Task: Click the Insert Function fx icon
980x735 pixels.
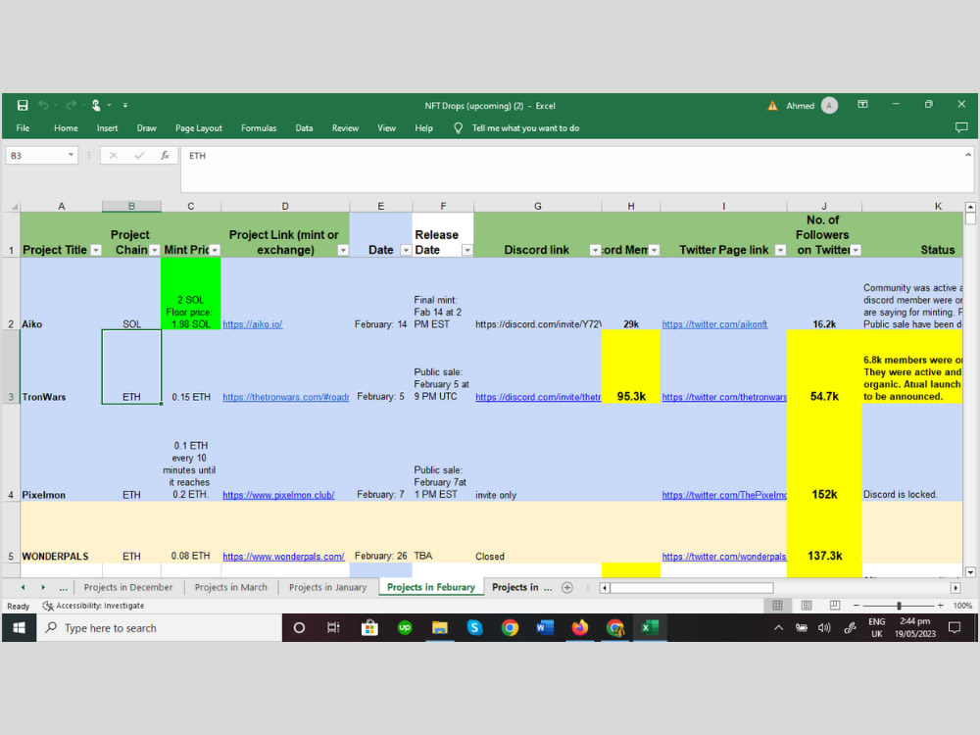Action: [165, 155]
